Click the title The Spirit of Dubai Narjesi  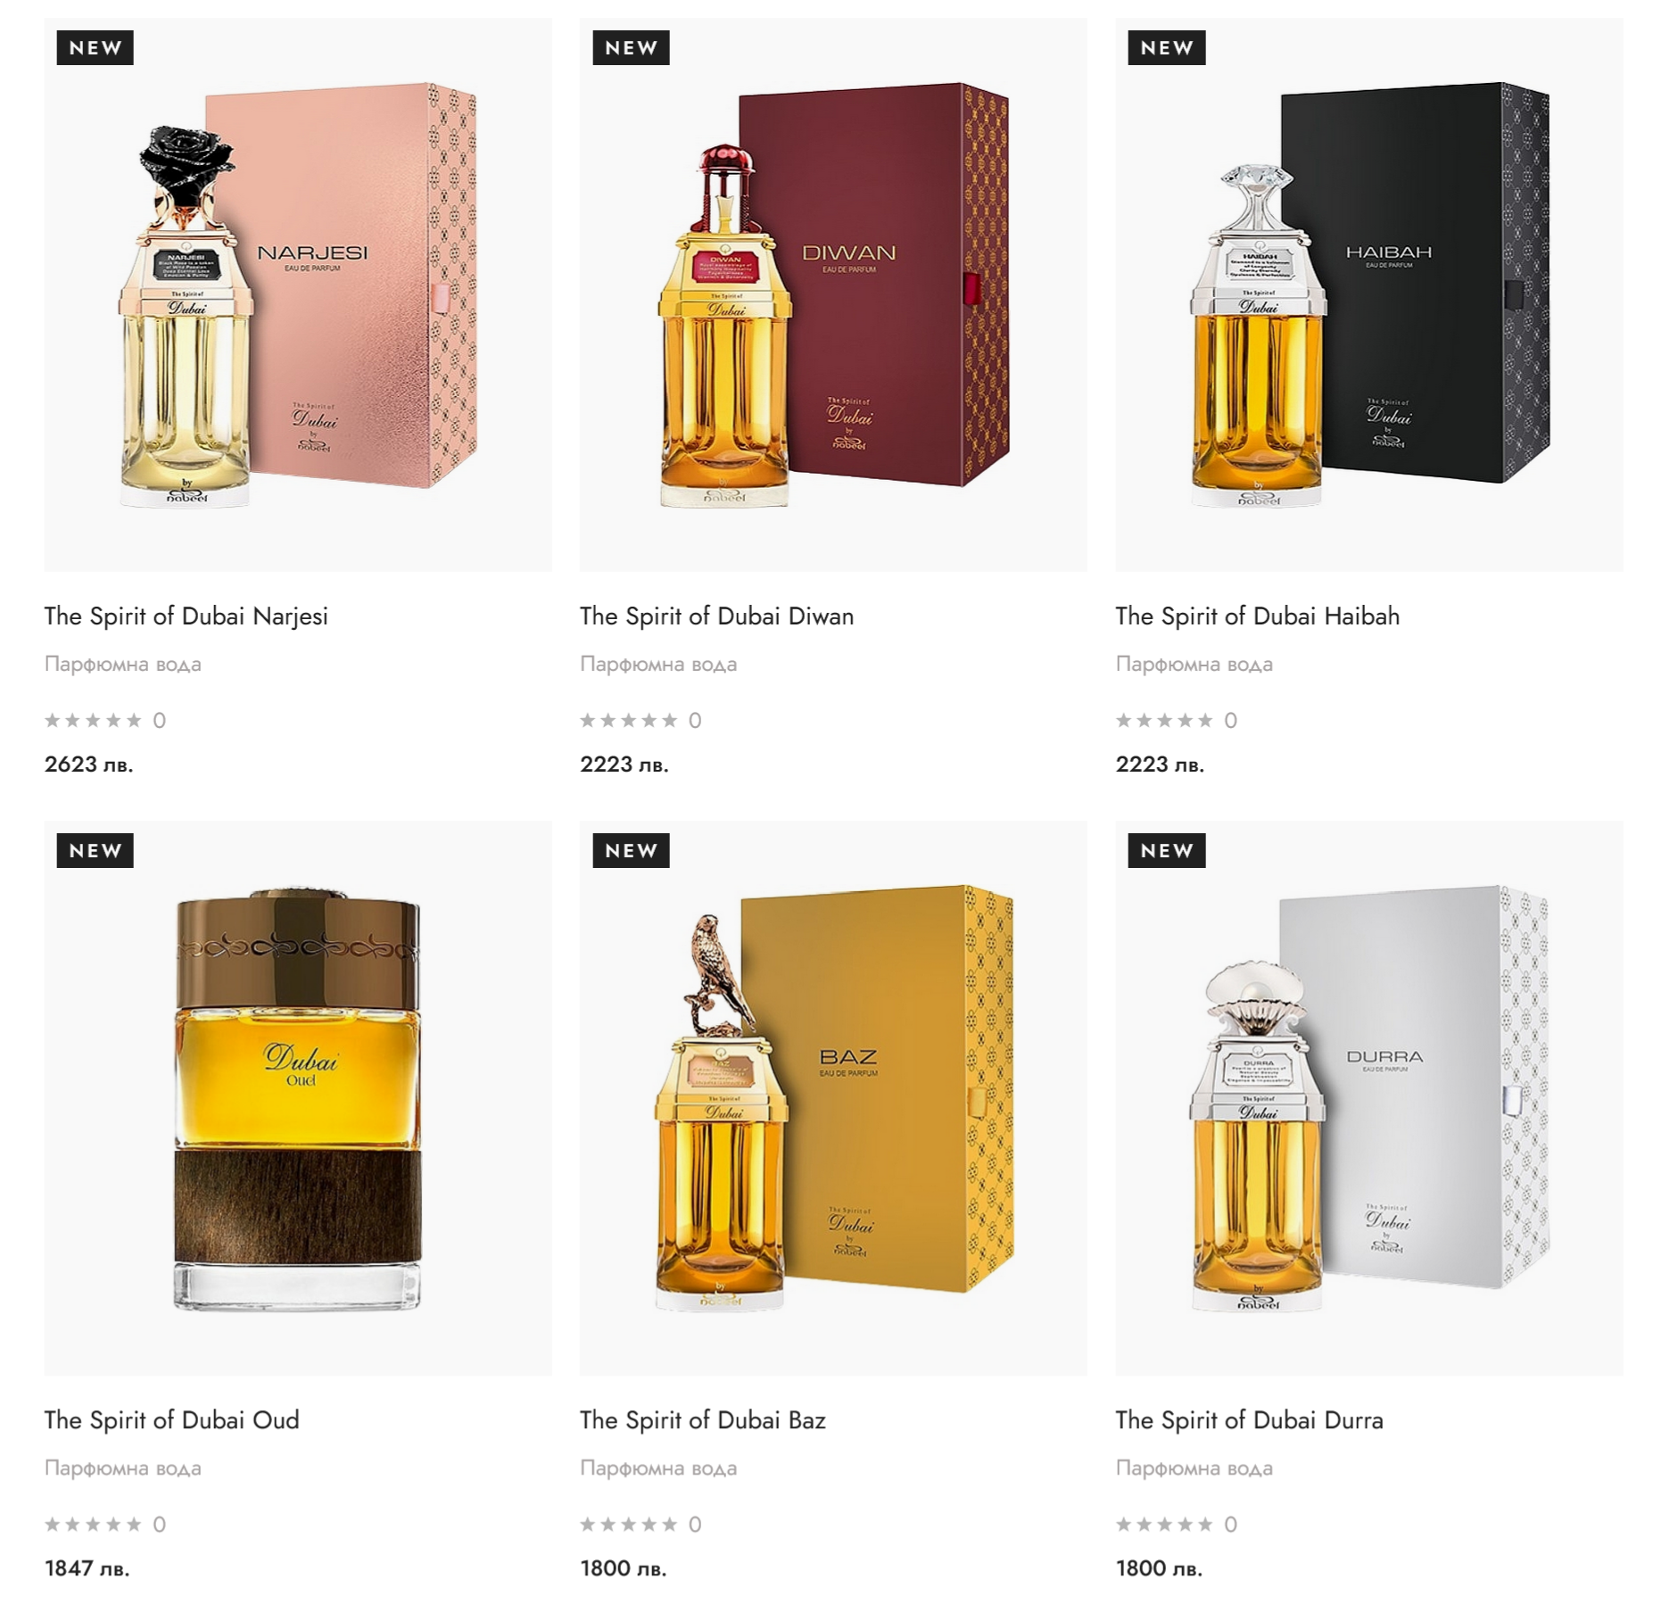click(x=186, y=616)
